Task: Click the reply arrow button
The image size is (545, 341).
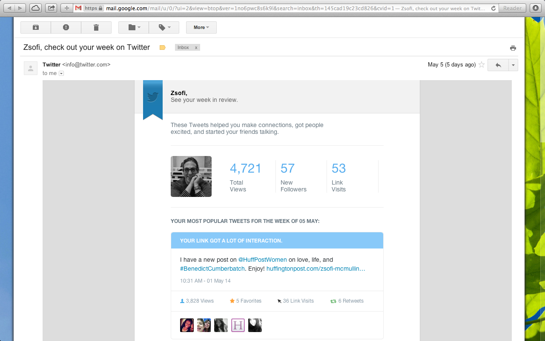Action: pyautogui.click(x=498, y=65)
